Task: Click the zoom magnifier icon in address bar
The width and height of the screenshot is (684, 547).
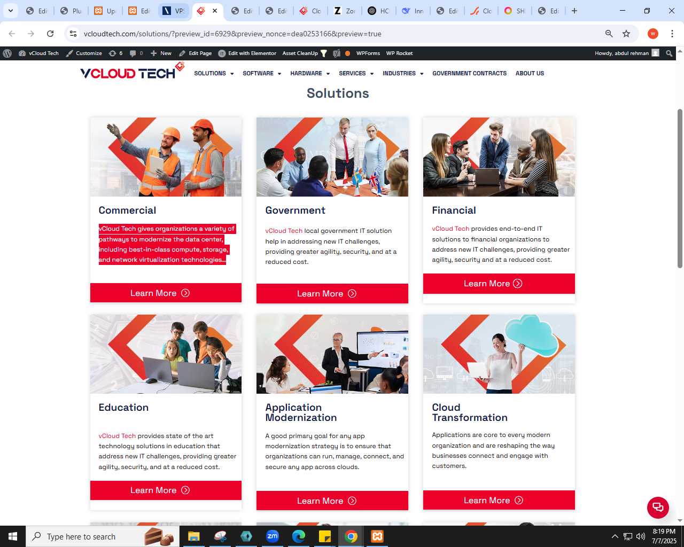Action: [x=609, y=34]
